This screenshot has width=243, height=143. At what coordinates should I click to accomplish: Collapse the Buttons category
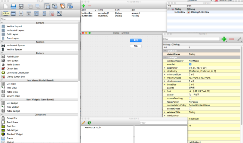coord(2,53)
